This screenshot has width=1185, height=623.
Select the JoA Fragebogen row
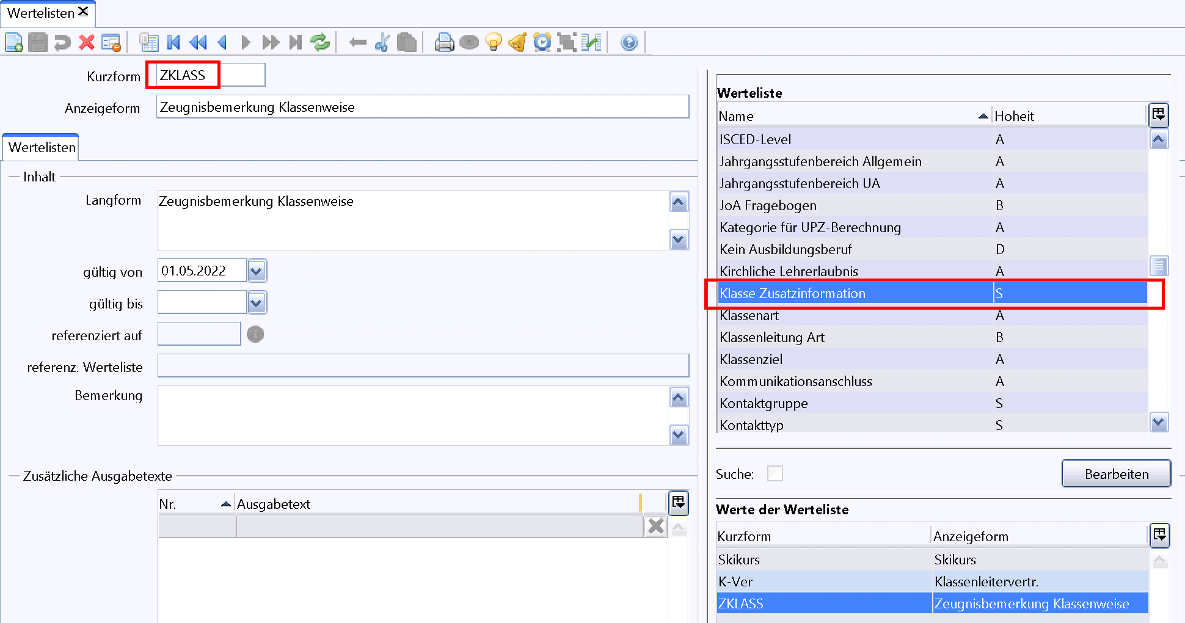tap(933, 205)
